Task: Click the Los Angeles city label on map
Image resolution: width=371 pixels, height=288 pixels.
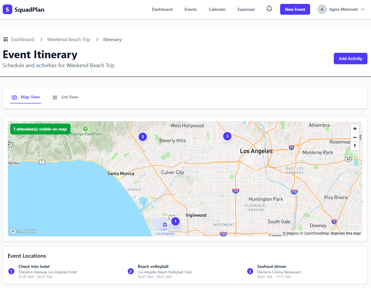Action: (256, 151)
